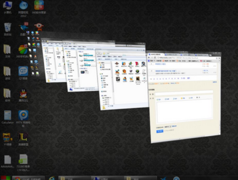
Task: Insert picture using editor toolbar 图片 item
Action: point(159,99)
